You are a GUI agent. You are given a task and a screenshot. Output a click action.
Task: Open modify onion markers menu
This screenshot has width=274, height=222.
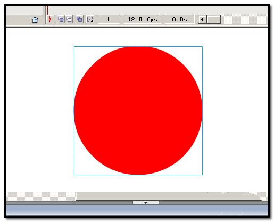(x=90, y=19)
